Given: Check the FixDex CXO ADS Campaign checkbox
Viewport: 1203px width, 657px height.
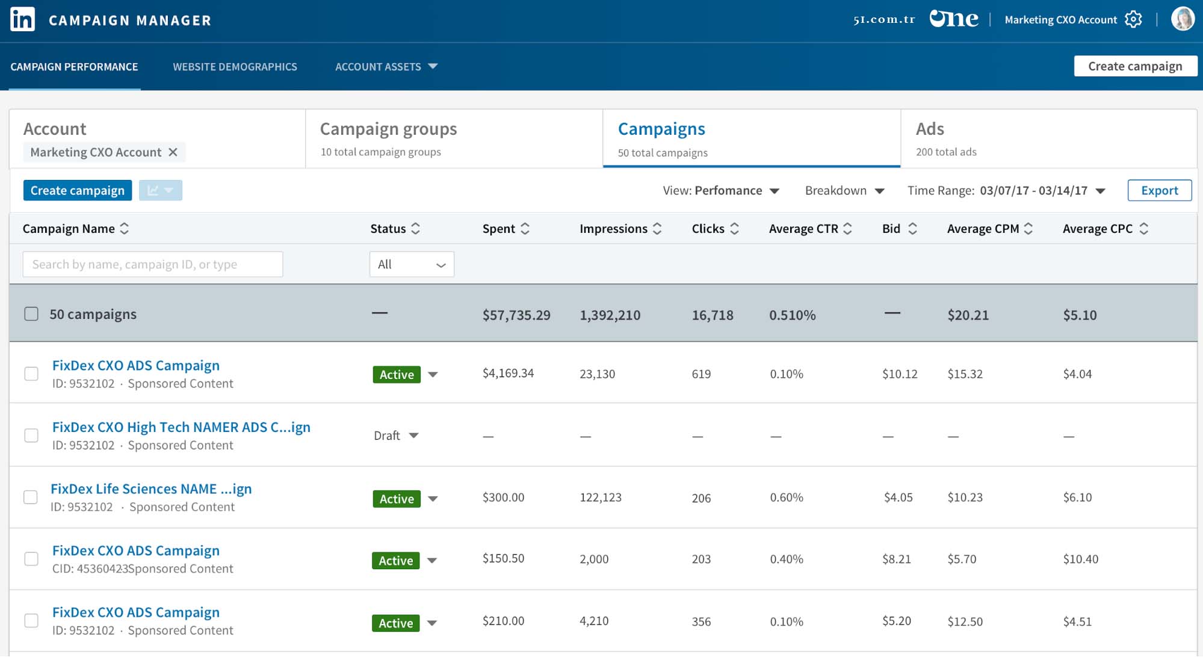Looking at the screenshot, I should tap(31, 373).
